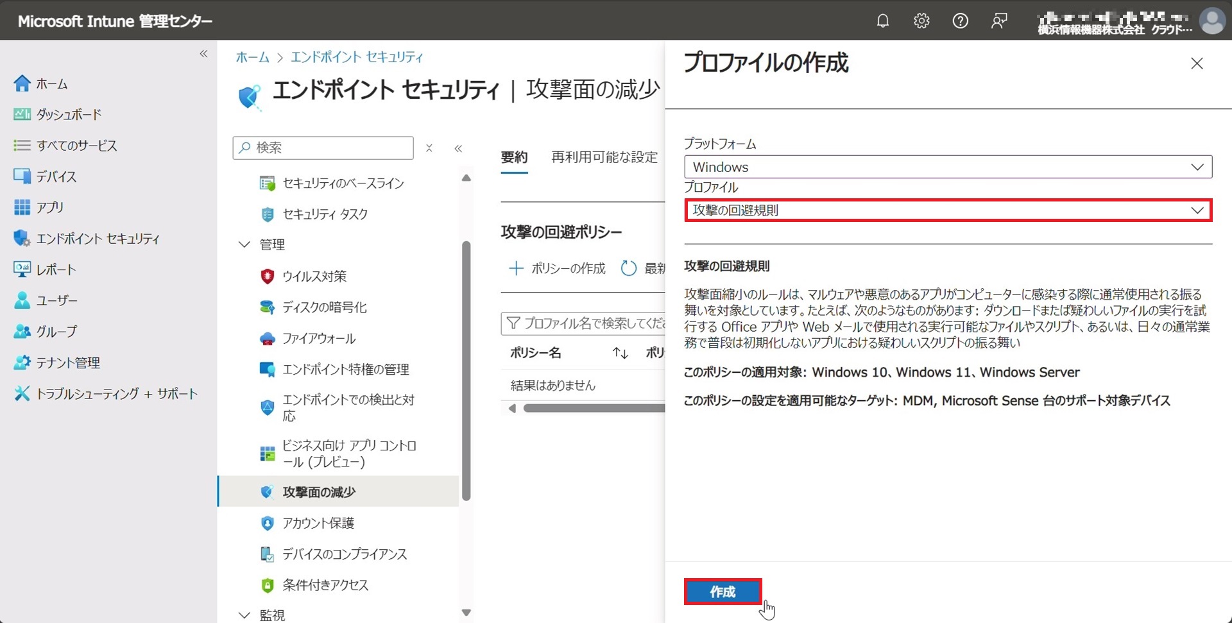The image size is (1232, 623).
Task: Click the Reports icon in the left navigation
Action: coord(22,269)
